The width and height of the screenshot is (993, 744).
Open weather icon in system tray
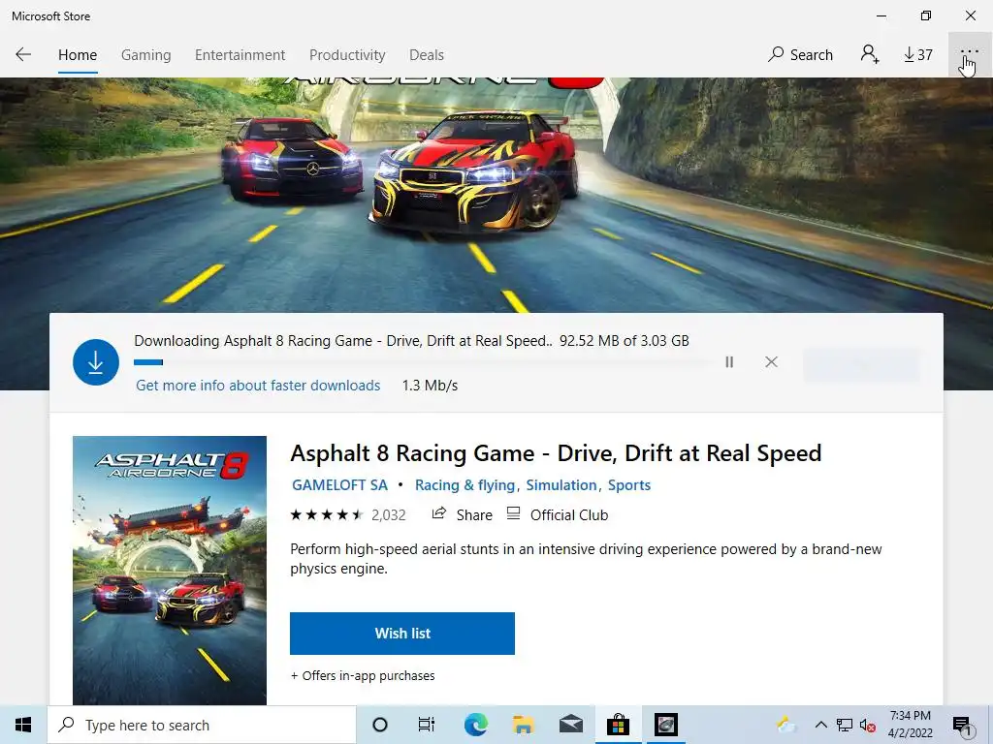tap(785, 725)
